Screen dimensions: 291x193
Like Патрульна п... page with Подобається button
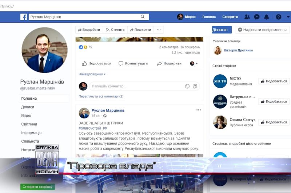click(x=274, y=102)
